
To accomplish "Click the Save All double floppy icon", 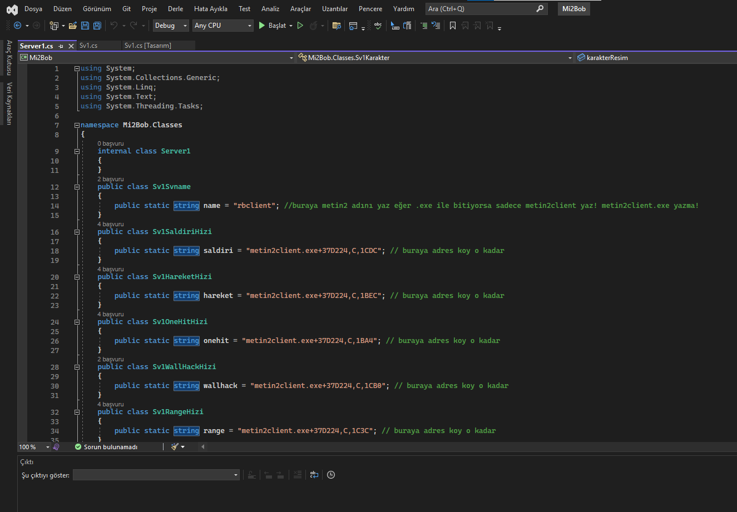I will pos(97,26).
